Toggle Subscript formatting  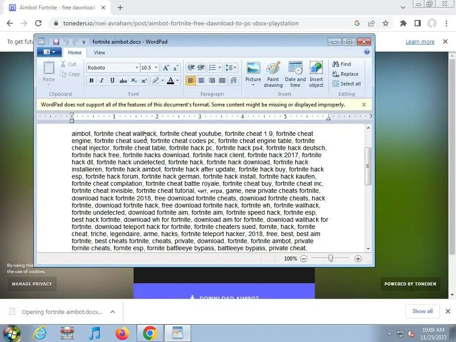(x=134, y=81)
